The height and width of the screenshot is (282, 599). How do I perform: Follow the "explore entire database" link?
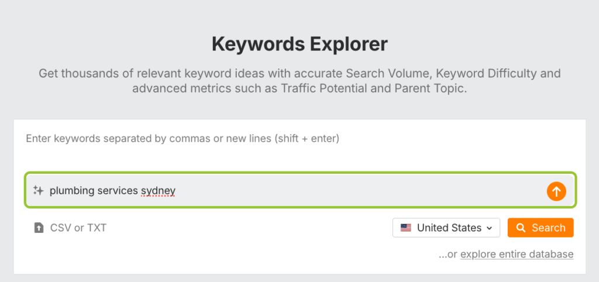(517, 254)
